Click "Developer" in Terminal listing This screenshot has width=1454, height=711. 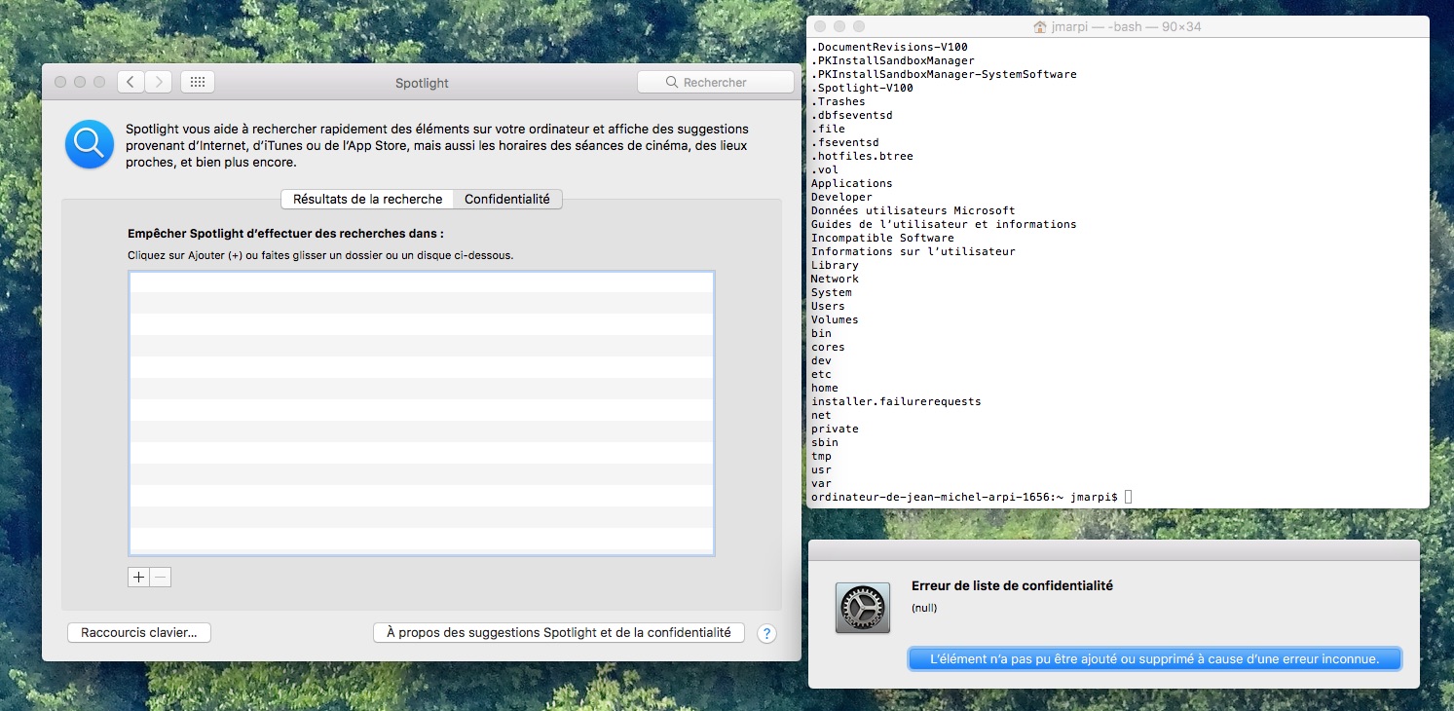click(841, 197)
